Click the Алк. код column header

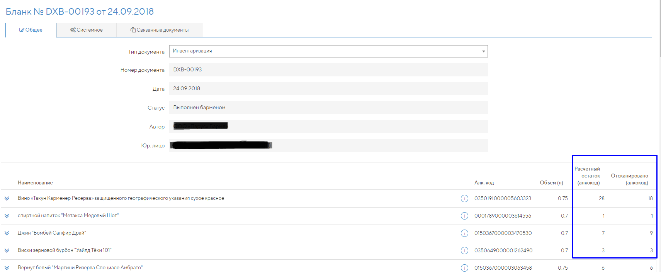tap(484, 183)
